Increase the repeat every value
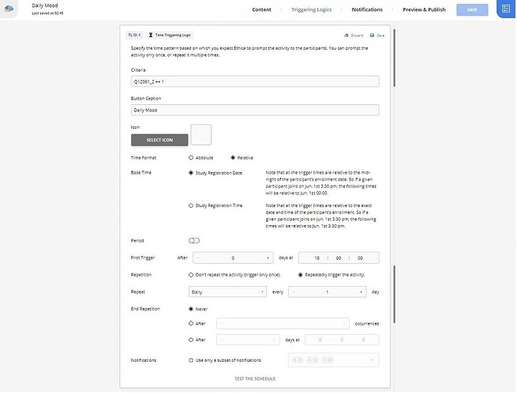The height and width of the screenshot is (395, 517). pos(361,292)
